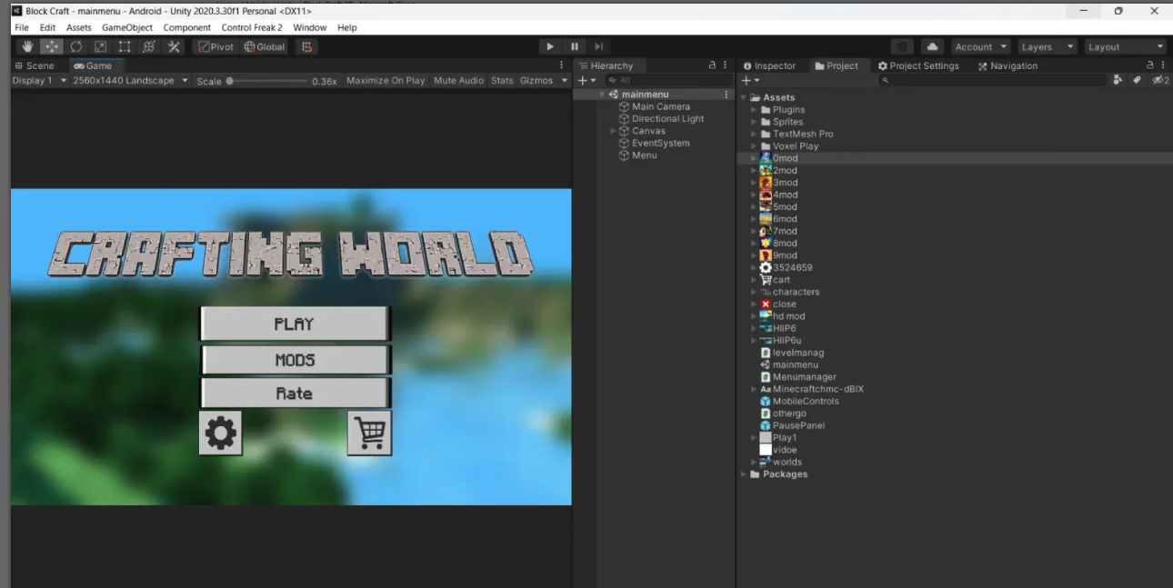Screen dimensions: 1173x588
Task: Click the Hierarchy create plus button
Action: click(x=586, y=81)
